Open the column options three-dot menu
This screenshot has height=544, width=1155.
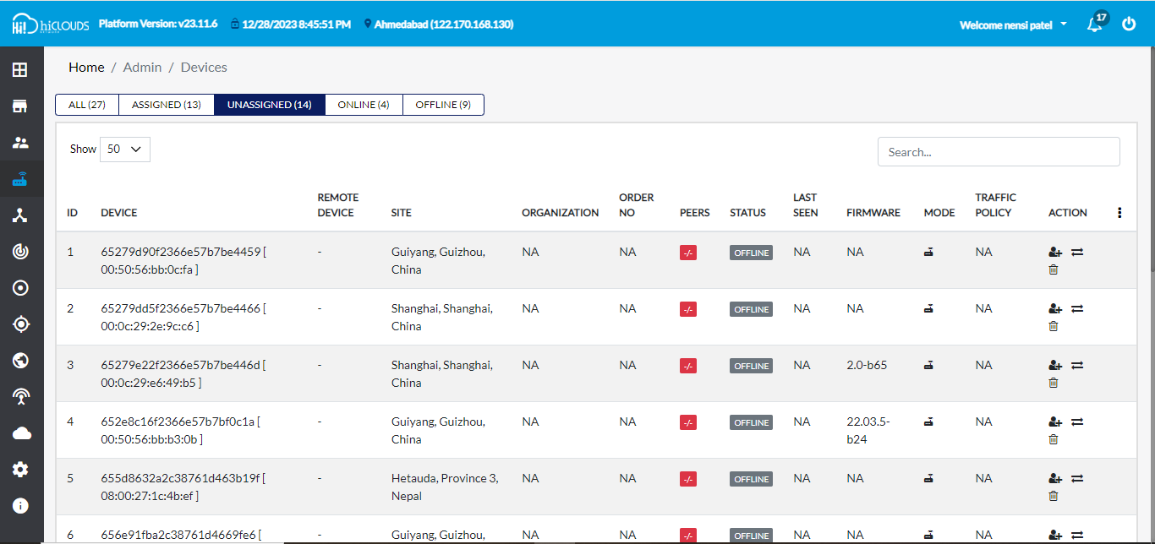(x=1119, y=213)
